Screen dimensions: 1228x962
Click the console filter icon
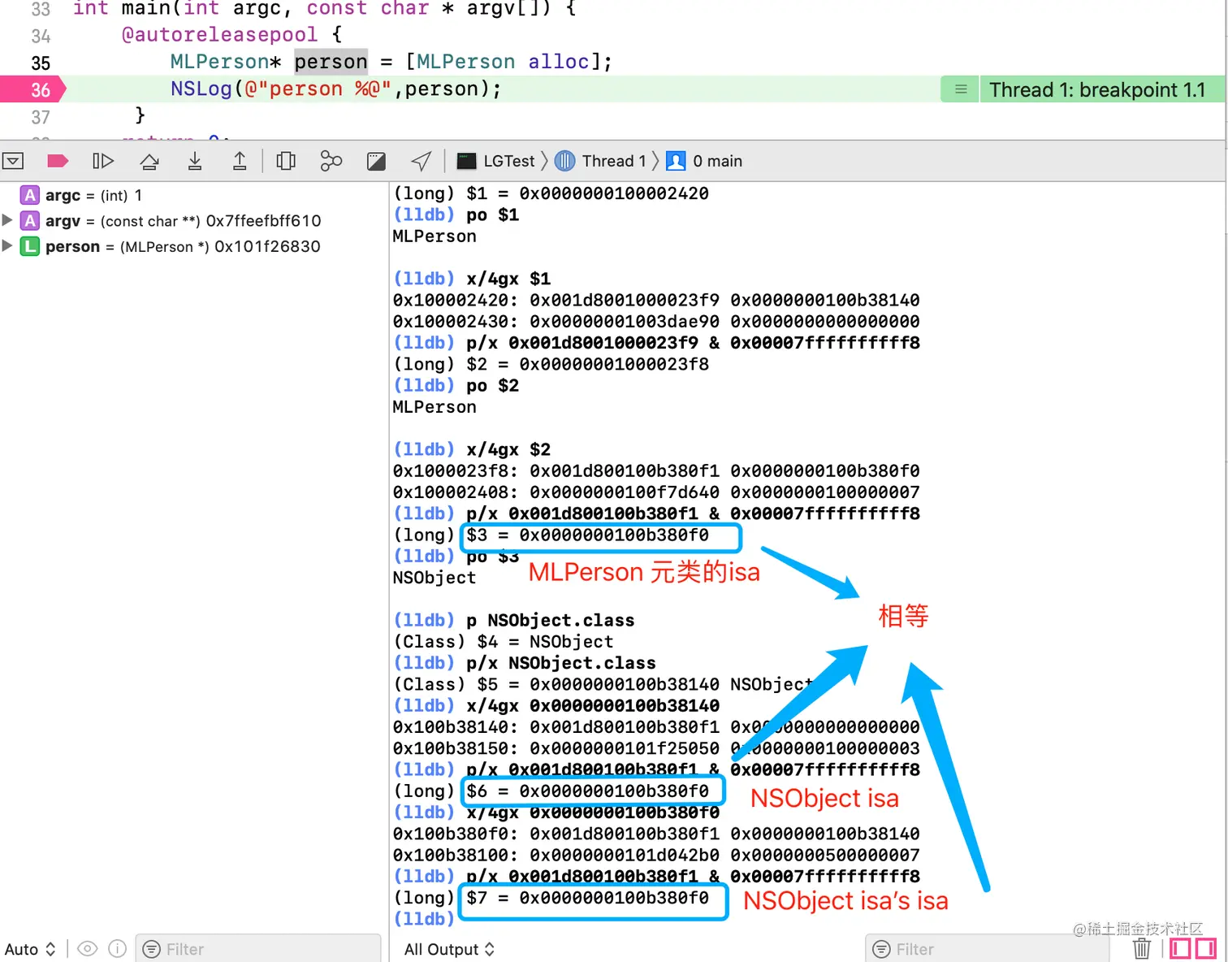pos(882,949)
